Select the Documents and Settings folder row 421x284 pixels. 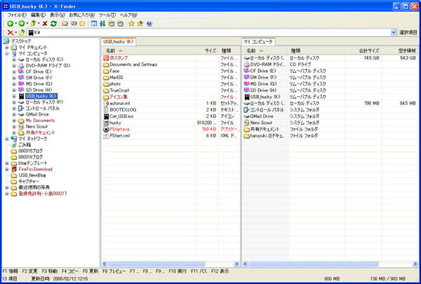click(171, 65)
